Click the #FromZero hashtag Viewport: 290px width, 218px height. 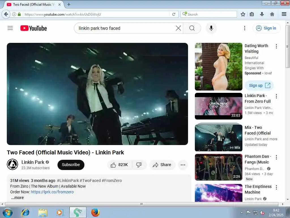(112, 181)
